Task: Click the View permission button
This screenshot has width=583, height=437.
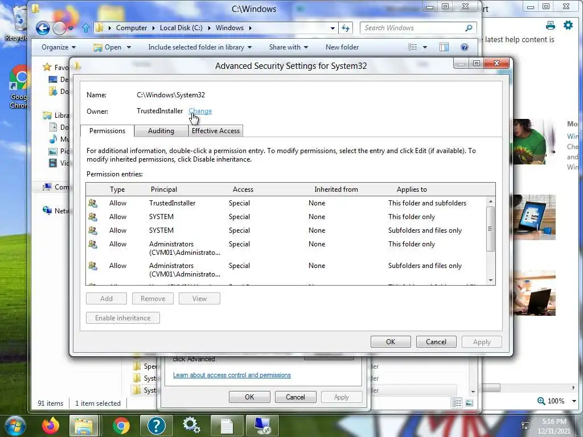Action: (x=199, y=298)
